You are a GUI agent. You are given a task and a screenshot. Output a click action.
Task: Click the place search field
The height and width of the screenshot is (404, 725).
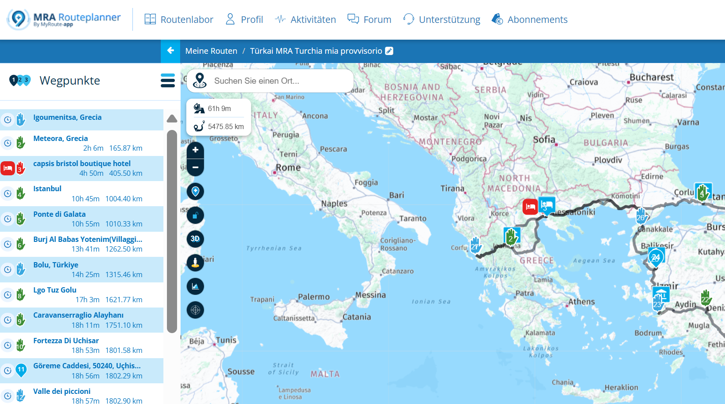tap(277, 81)
